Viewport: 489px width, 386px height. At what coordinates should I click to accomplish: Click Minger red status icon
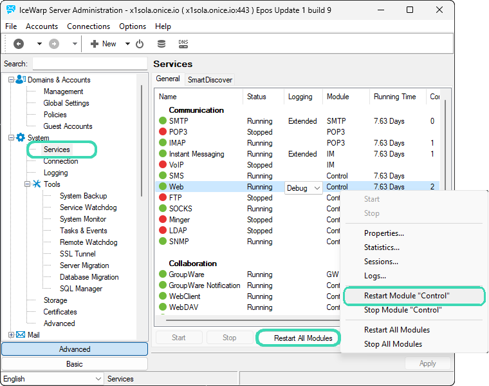(163, 219)
